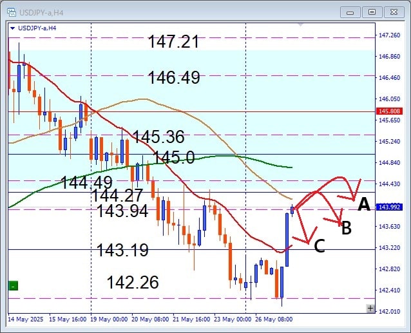Click the plus button at chart corner

[x=370, y=309]
